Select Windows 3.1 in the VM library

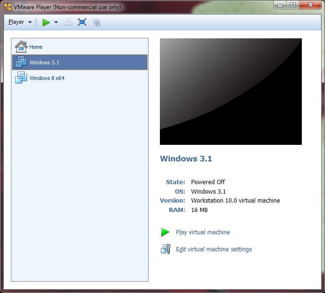(x=44, y=62)
